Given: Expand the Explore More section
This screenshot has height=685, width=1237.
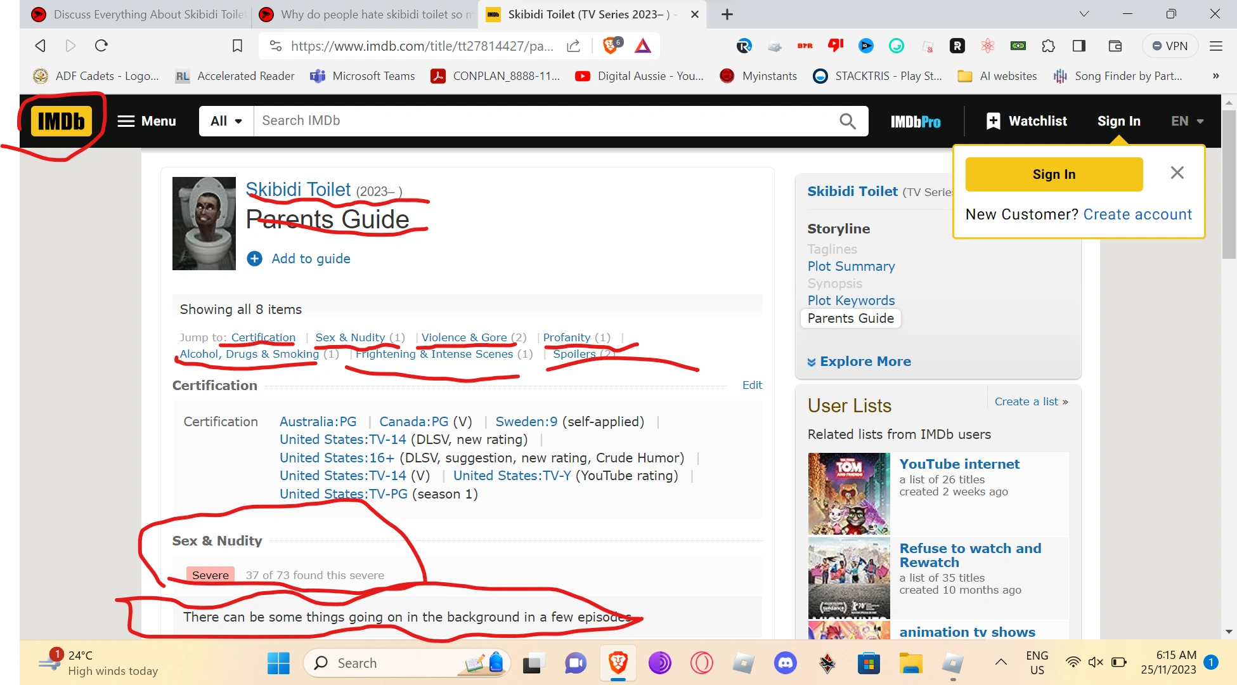Looking at the screenshot, I should click(x=859, y=361).
